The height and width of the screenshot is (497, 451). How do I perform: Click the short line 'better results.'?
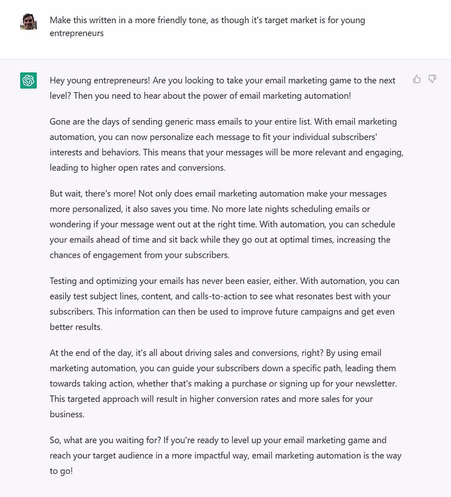(x=76, y=327)
